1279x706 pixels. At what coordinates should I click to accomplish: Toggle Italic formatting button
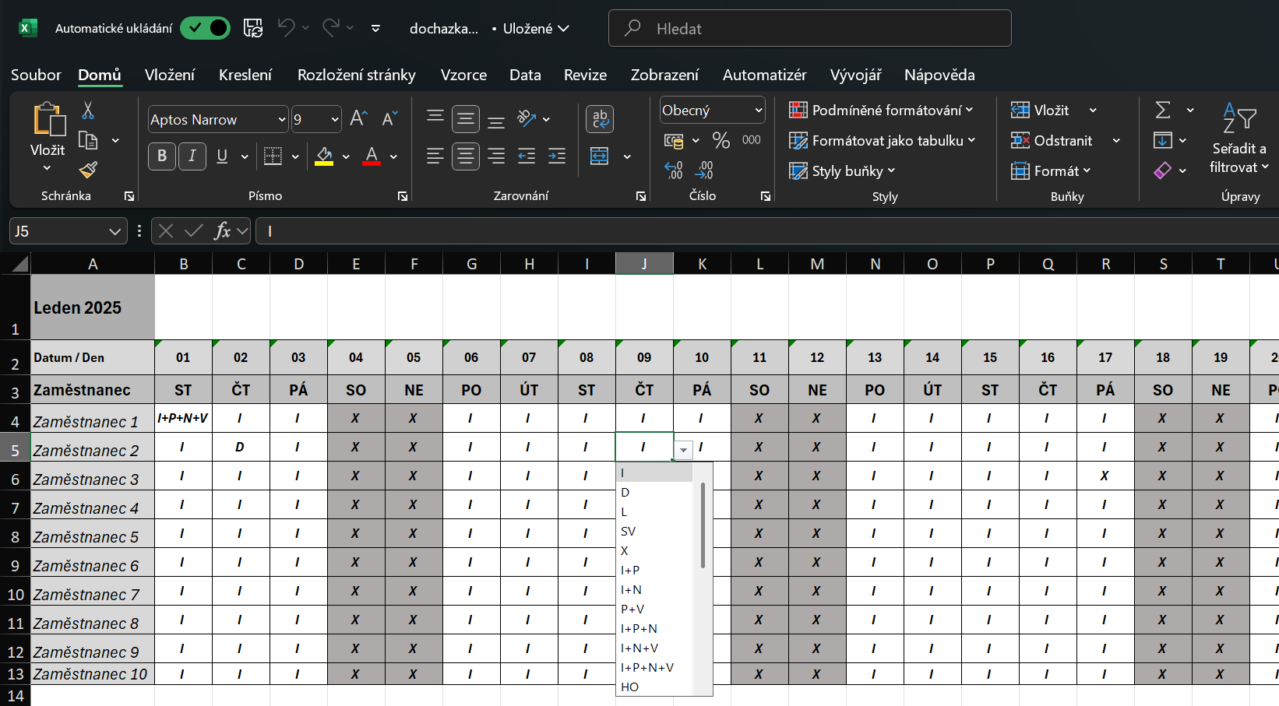(192, 156)
